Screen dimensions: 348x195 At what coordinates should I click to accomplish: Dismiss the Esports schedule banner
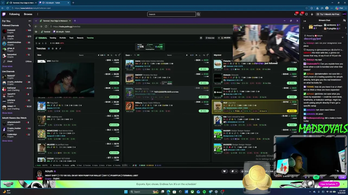[343, 184]
